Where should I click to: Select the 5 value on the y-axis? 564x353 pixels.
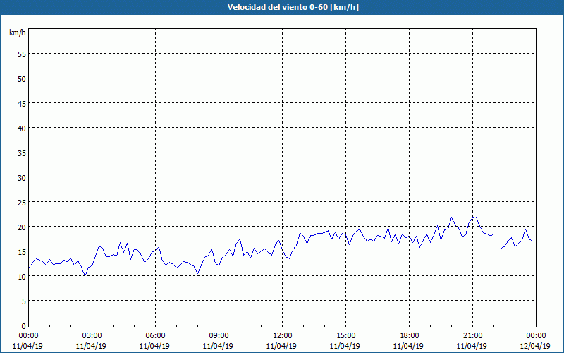[x=24, y=301]
